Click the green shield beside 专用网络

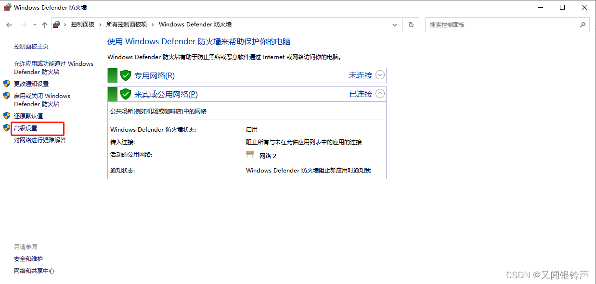click(126, 75)
